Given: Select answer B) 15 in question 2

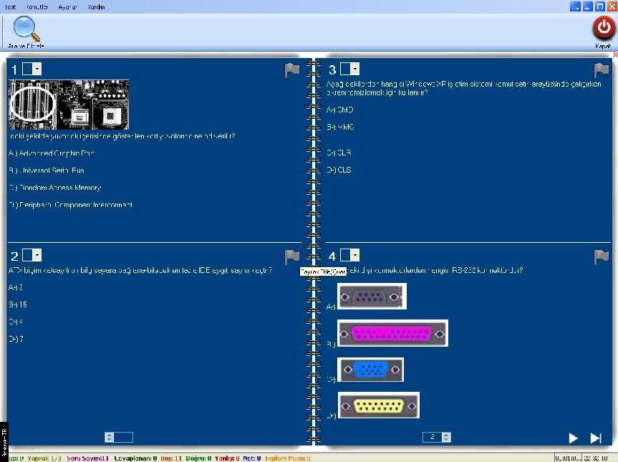Looking at the screenshot, I should [18, 304].
